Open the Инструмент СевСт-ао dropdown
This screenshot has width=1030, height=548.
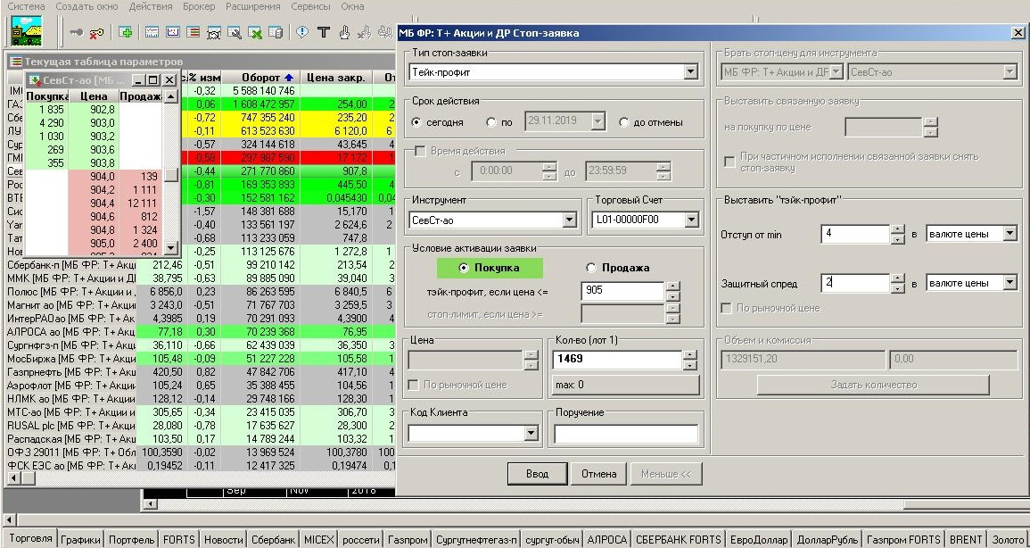click(570, 220)
